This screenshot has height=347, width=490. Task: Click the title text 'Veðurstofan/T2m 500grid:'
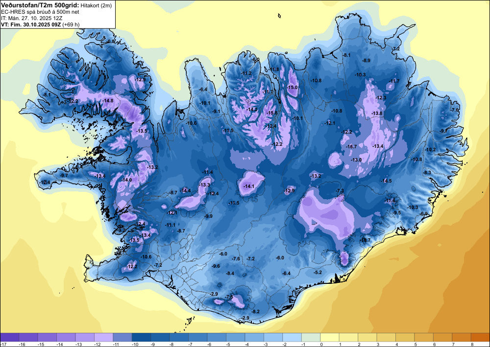tap(40, 5)
